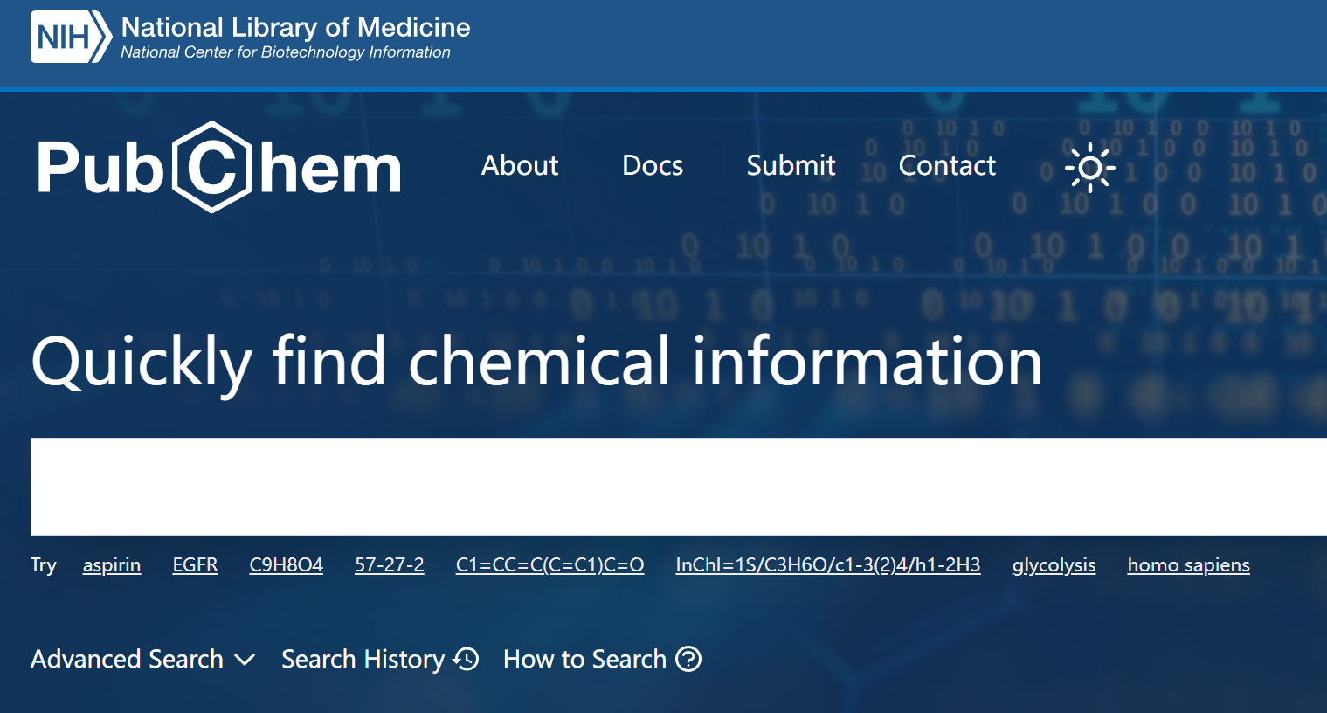Open the Submit menu item
Image resolution: width=1327 pixels, height=713 pixels.
[791, 165]
